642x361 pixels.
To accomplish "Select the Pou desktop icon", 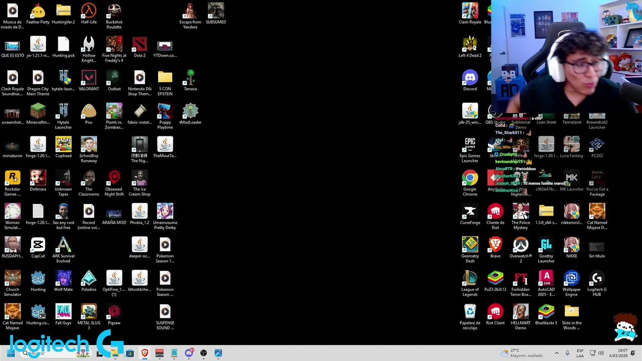I will pyautogui.click(x=89, y=114).
